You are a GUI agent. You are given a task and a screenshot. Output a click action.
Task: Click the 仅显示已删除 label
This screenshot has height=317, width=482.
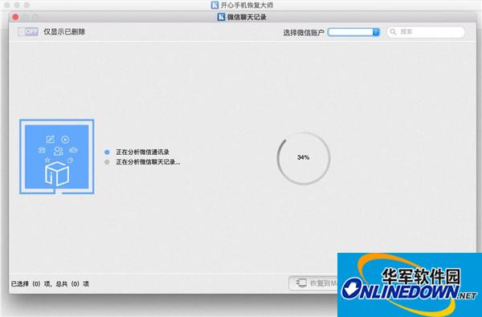click(64, 31)
